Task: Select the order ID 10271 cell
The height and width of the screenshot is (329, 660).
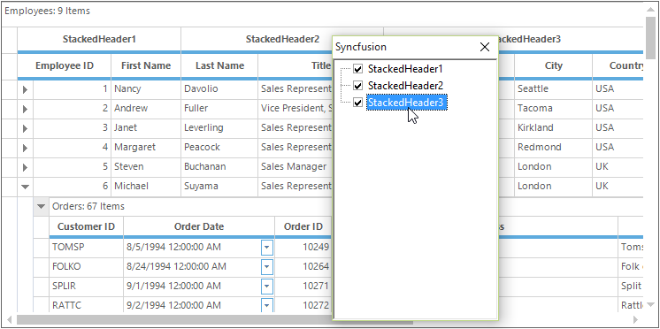Action: 303,286
